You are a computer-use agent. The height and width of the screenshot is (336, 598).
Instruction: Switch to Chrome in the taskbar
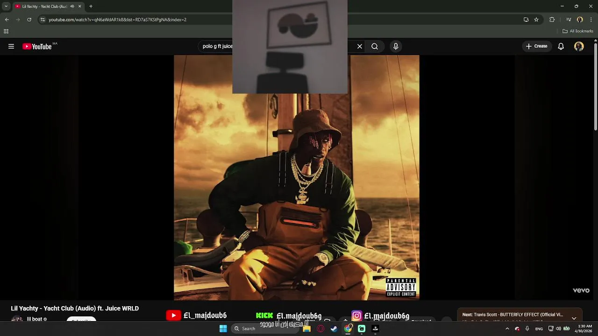click(348, 329)
